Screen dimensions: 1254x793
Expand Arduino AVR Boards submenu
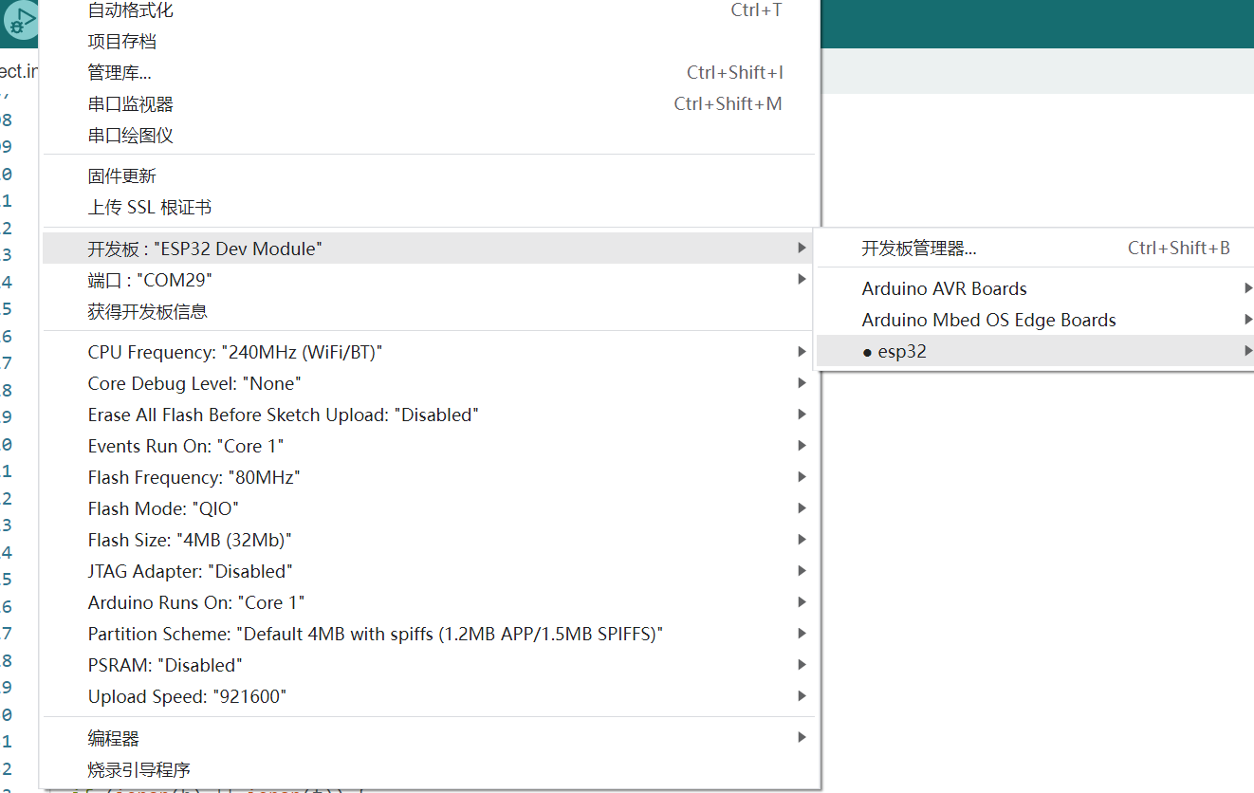(x=1035, y=288)
